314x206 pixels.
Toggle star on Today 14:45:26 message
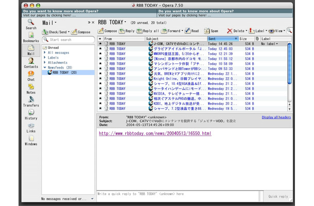(x=100, y=44)
